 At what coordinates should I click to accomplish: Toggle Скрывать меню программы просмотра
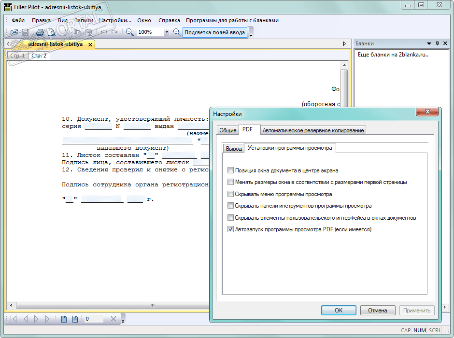tap(230, 194)
